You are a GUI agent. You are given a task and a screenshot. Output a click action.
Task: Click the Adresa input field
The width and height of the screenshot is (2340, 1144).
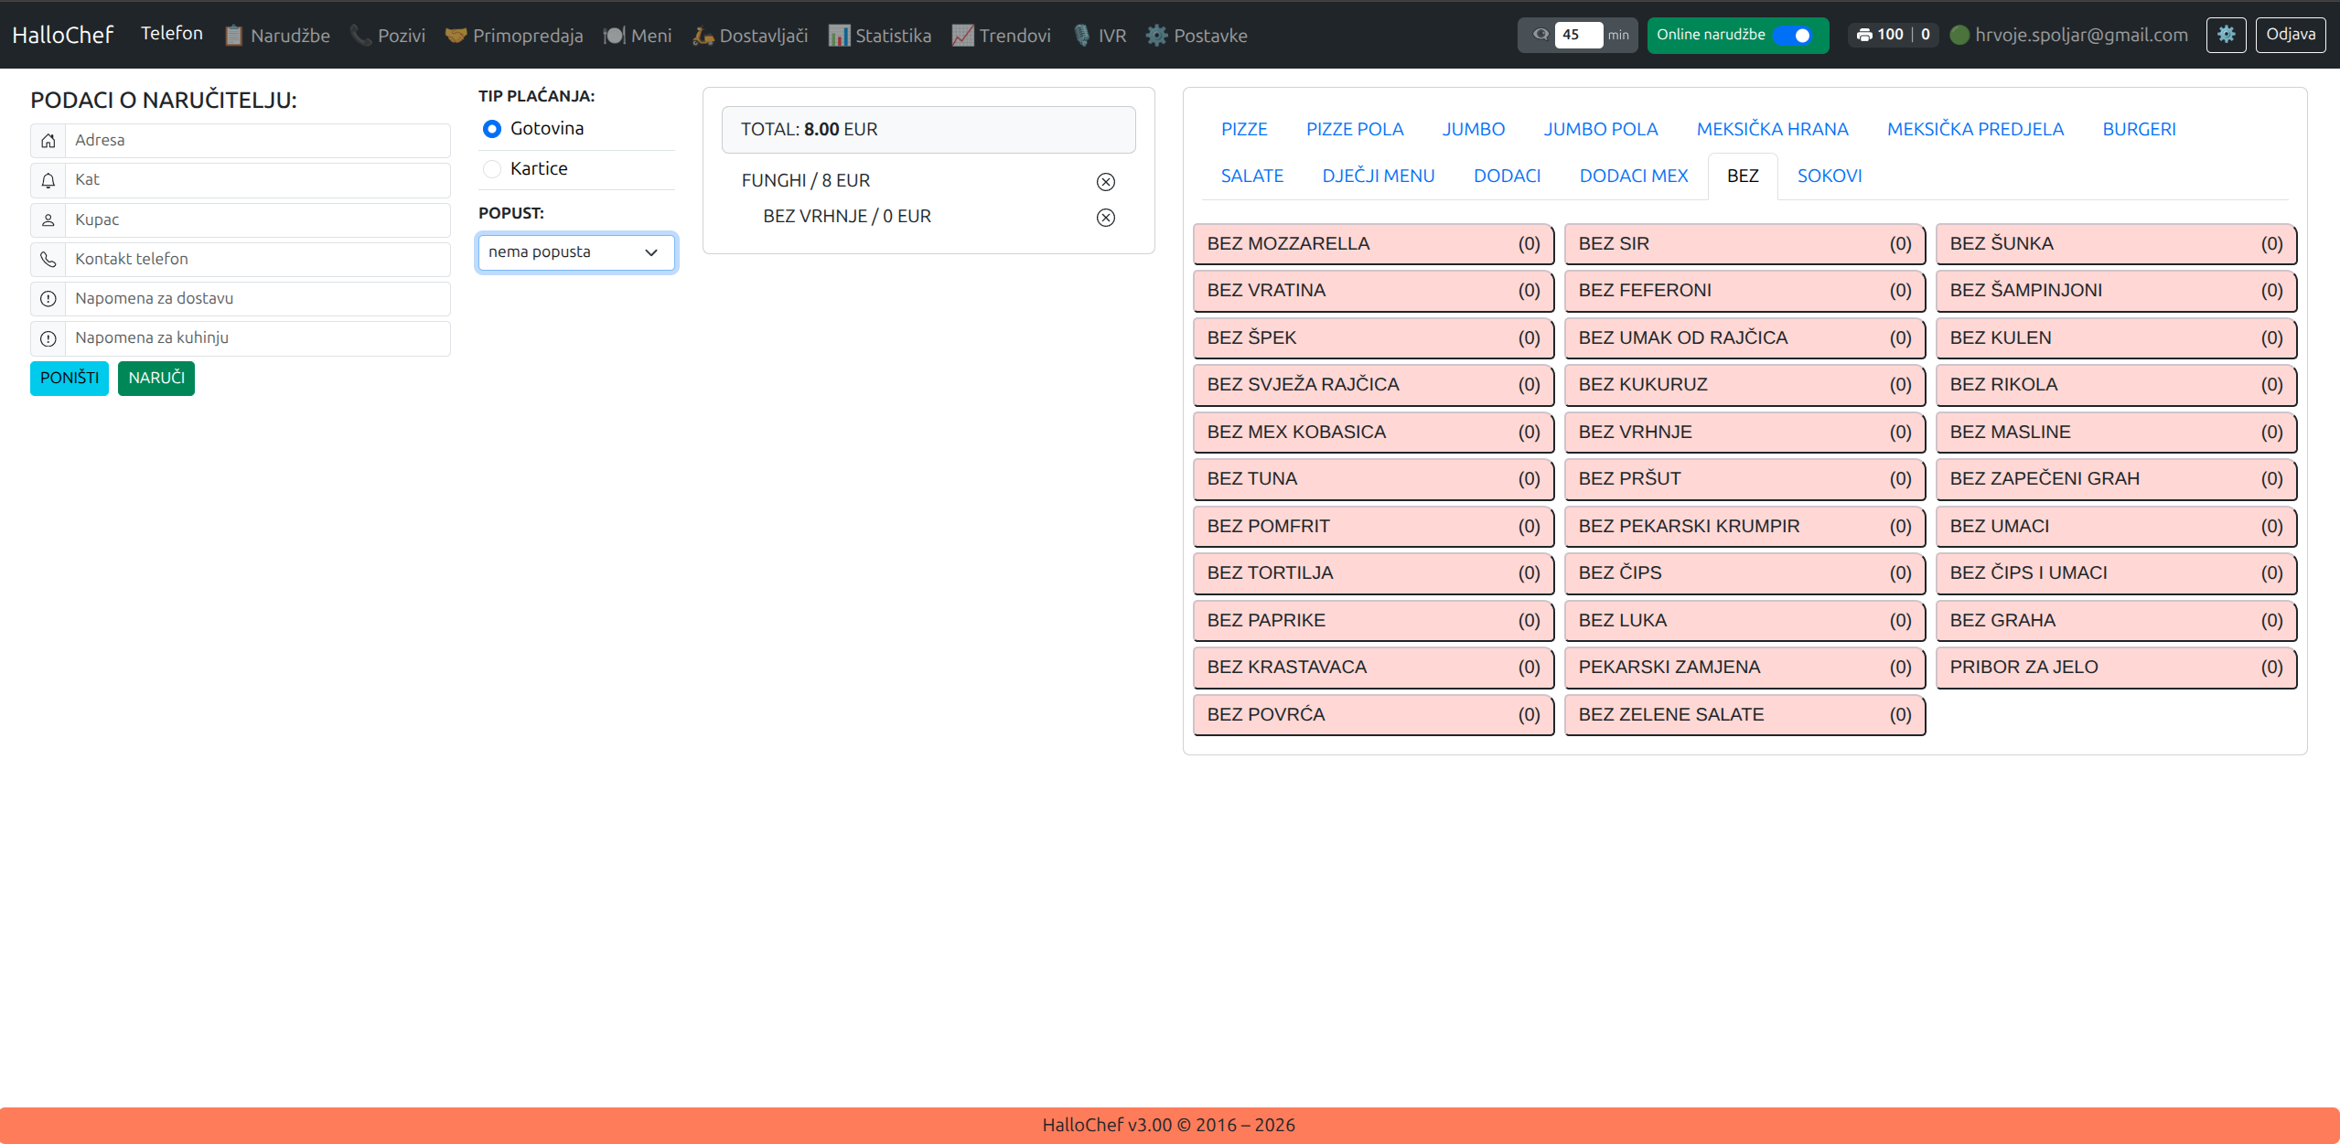(x=257, y=141)
